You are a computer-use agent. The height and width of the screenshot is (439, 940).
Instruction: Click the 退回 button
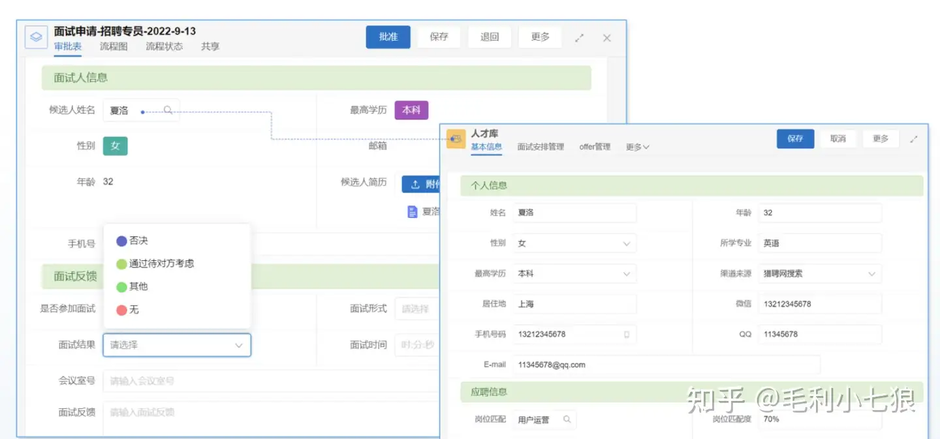490,37
